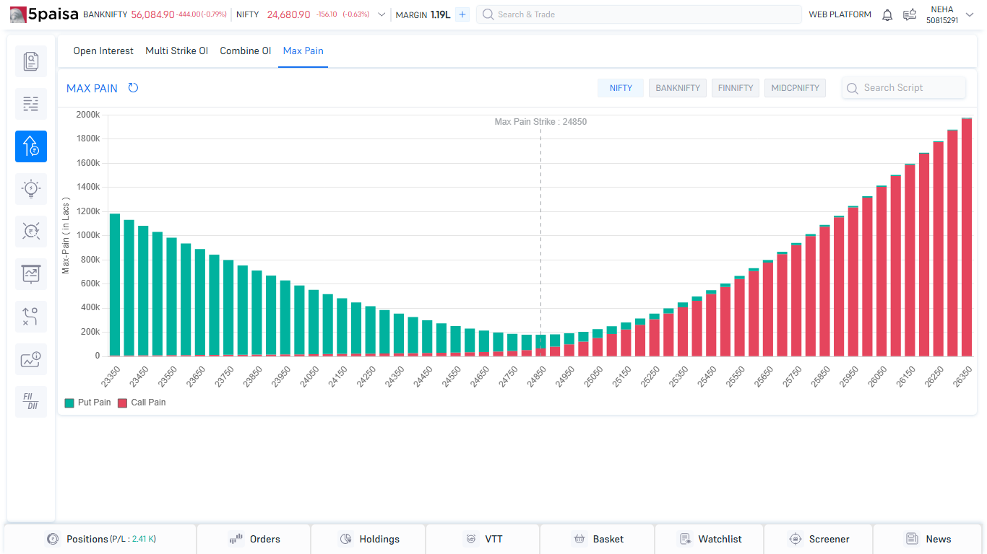Open the Screener panel
This screenshot has height=554, width=987.
tap(819, 539)
